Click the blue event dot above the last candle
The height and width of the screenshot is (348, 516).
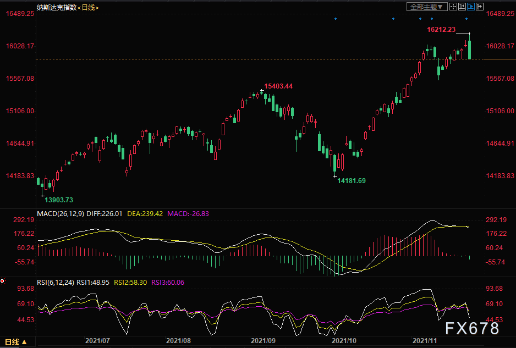pyautogui.click(x=466, y=19)
